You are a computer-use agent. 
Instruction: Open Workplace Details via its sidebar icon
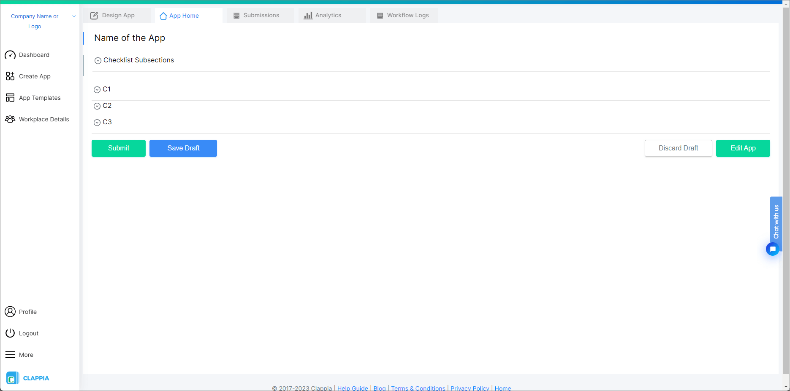10,119
